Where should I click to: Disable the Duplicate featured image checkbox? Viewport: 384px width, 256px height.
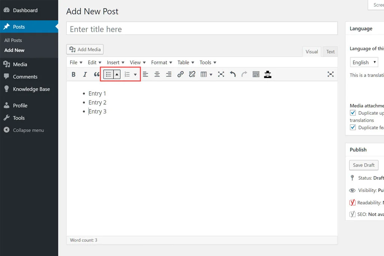click(352, 127)
